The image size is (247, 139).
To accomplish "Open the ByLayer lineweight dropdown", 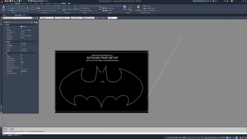I will click(77, 18).
